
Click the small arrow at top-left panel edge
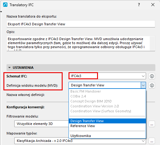pyautogui.click(x=1, y=12)
